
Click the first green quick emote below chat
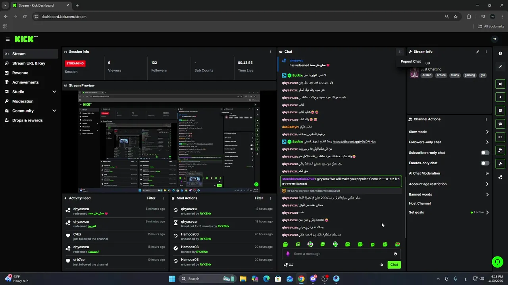[285, 245]
